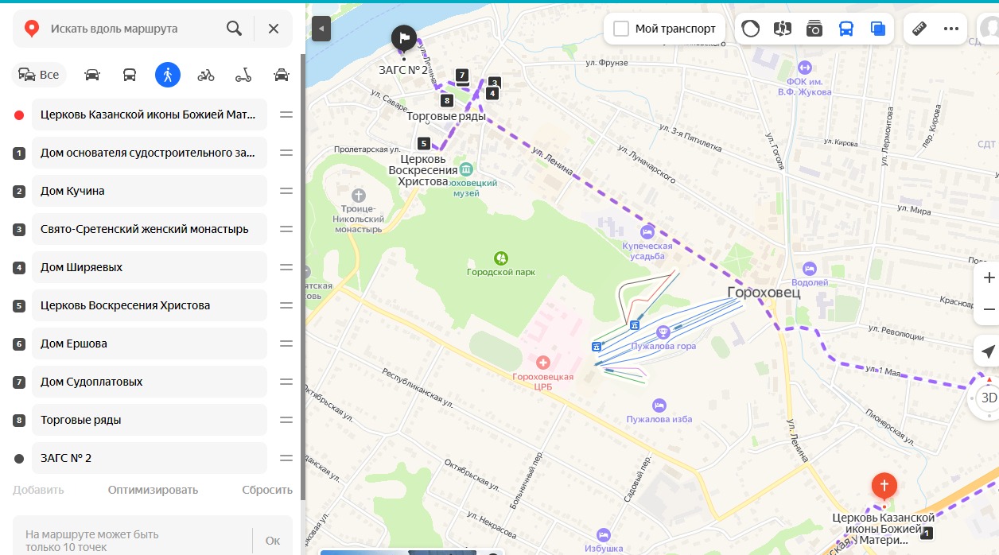Open the user profile avatar
The image size is (999, 555).
click(989, 29)
